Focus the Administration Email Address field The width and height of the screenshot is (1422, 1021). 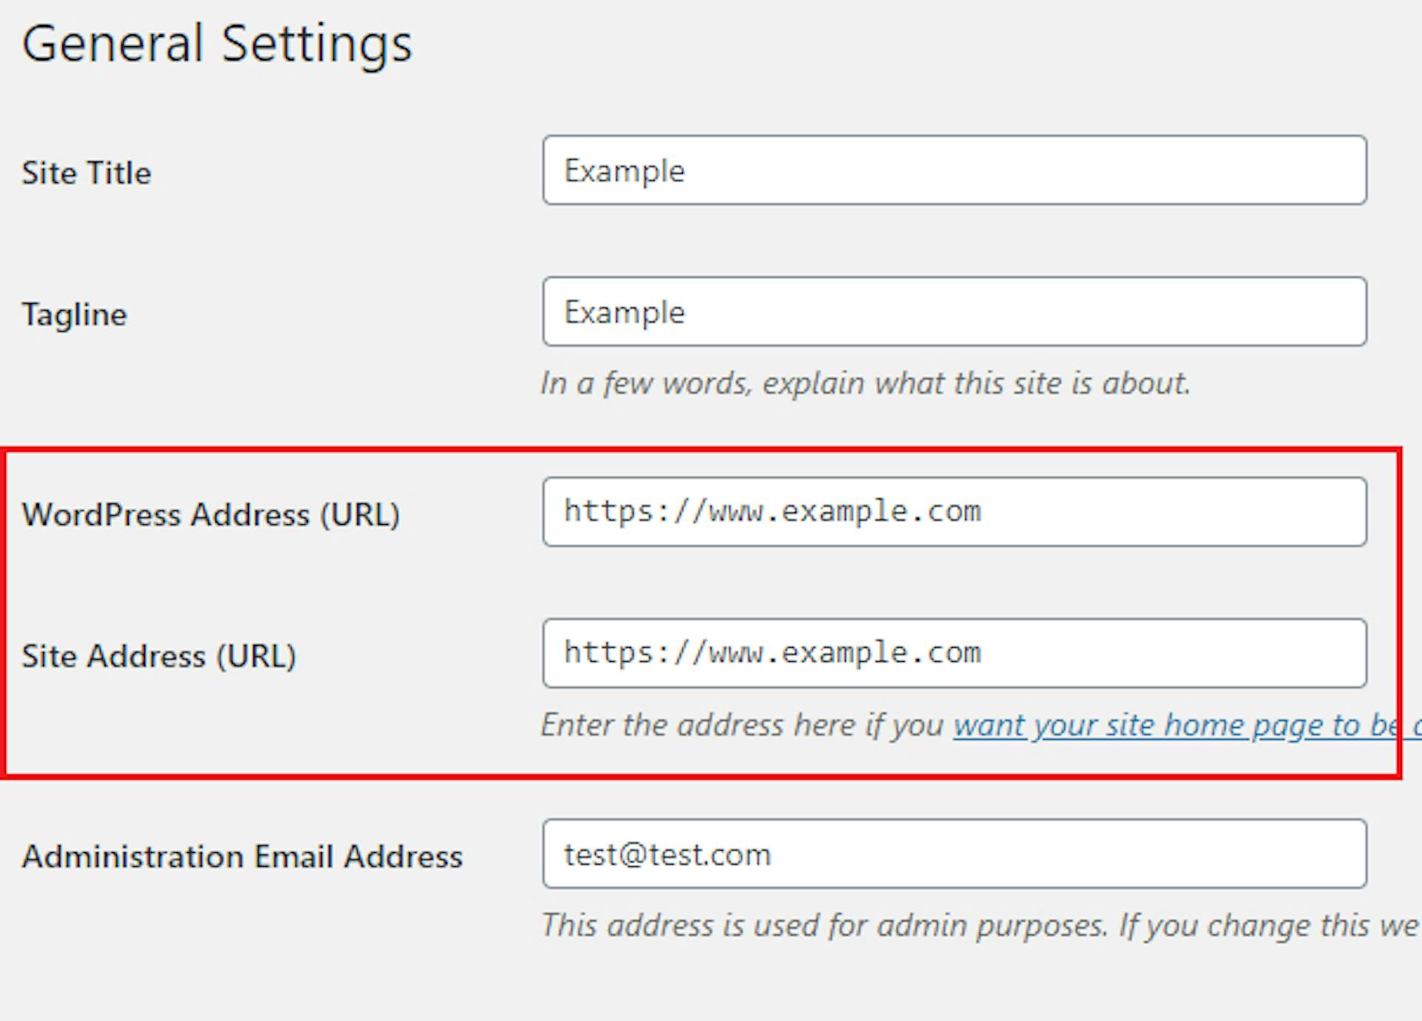pos(954,854)
